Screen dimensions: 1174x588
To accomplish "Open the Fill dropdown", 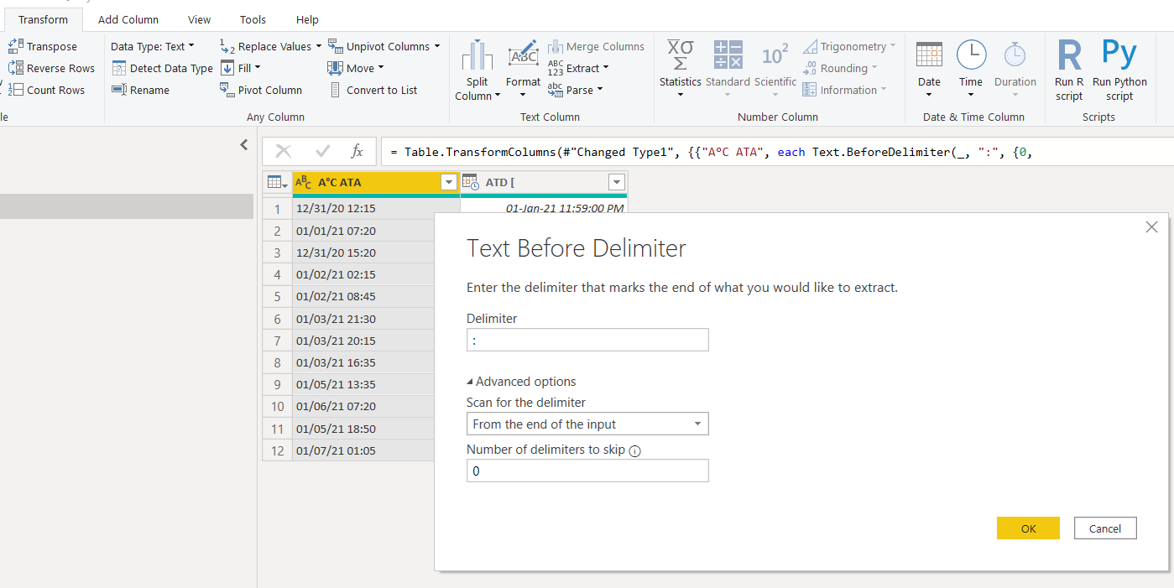I will coord(241,68).
